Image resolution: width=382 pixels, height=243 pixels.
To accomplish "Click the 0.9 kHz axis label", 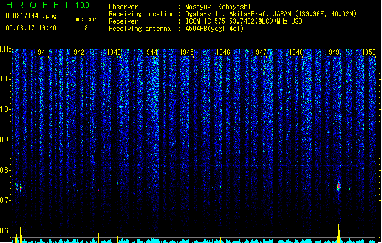I will tap(5, 140).
